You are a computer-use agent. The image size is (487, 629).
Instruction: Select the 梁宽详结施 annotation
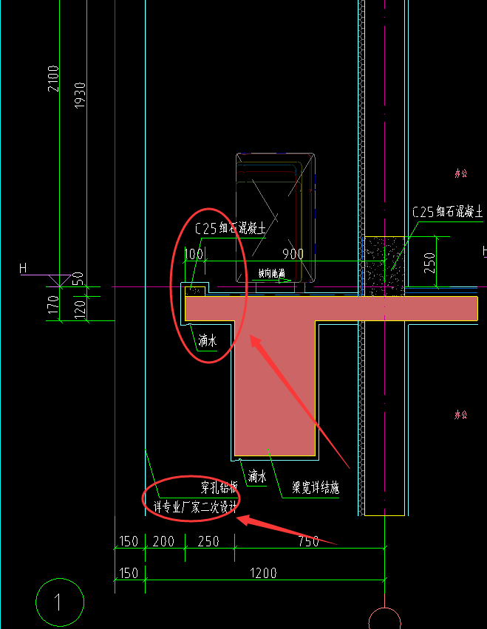[316, 488]
